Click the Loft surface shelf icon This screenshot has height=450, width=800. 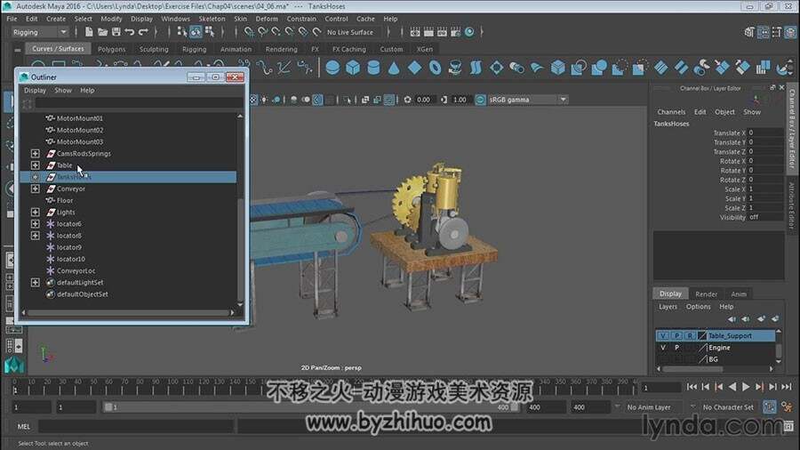point(476,68)
